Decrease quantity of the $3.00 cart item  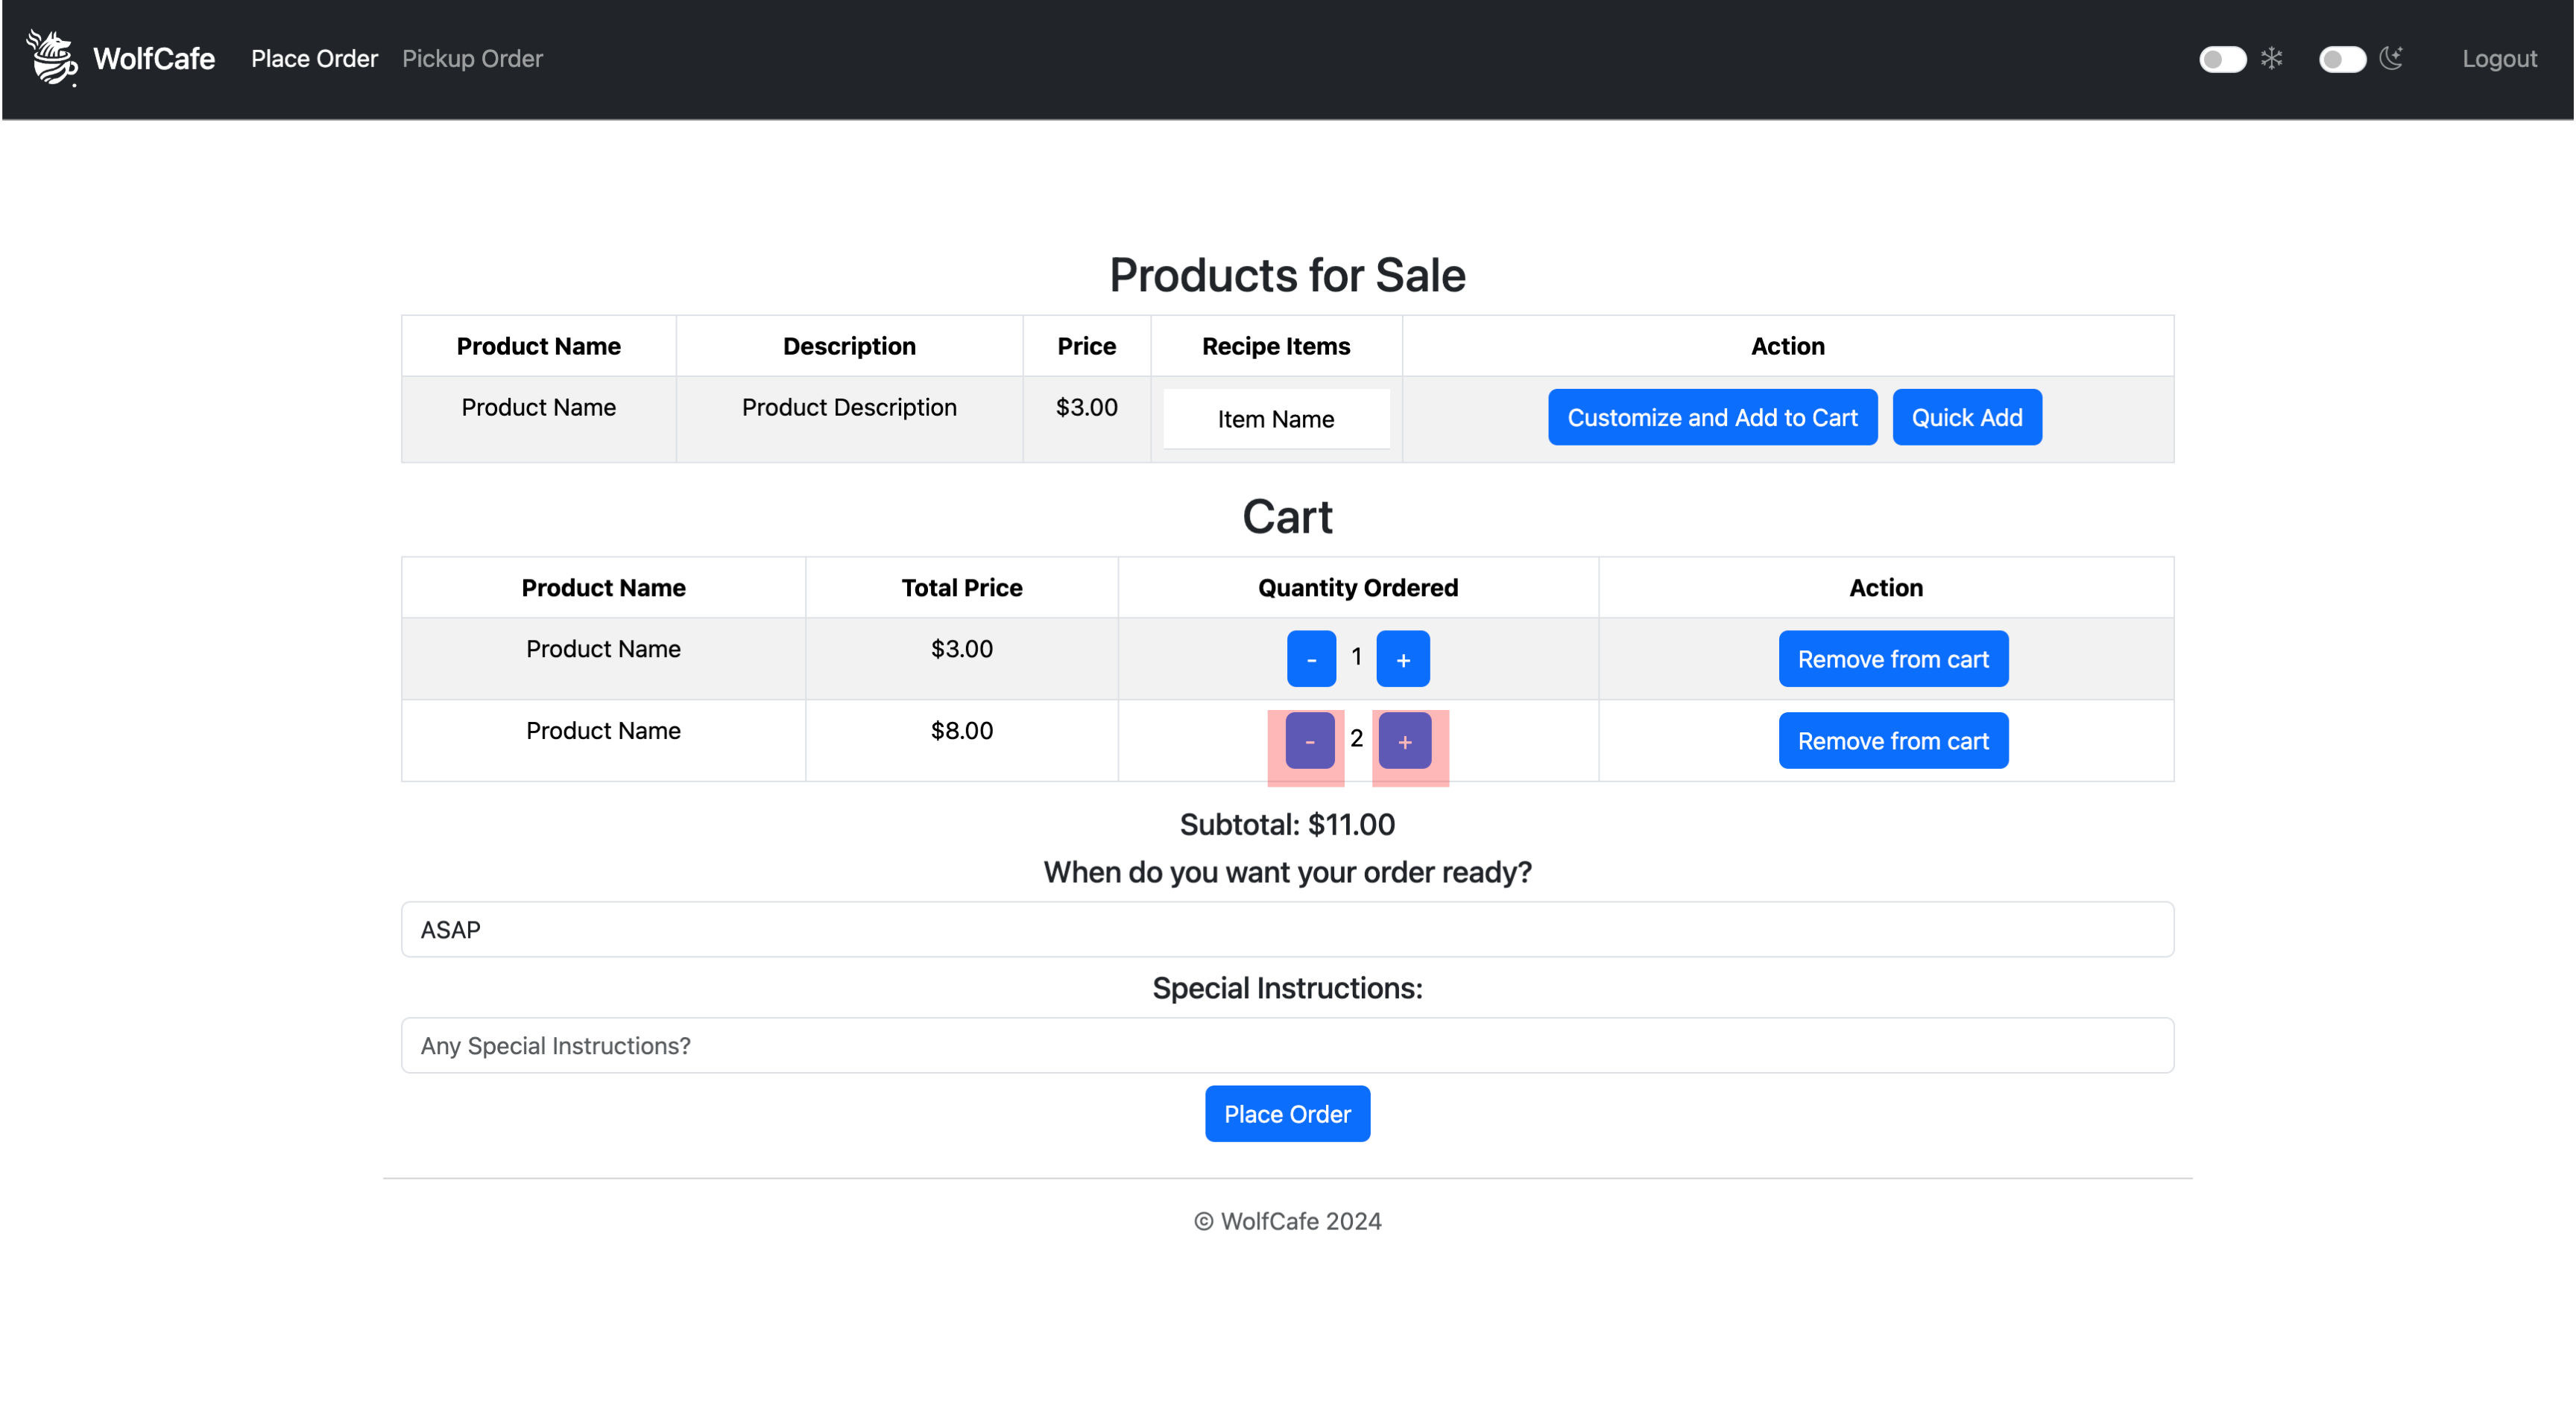1311,659
